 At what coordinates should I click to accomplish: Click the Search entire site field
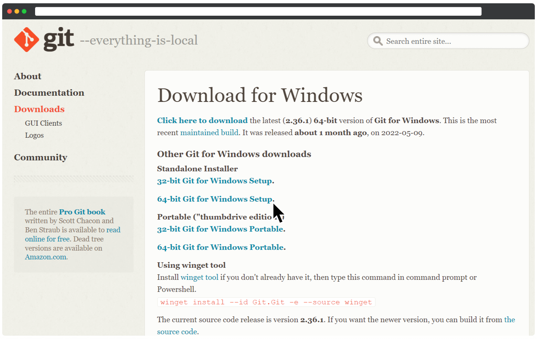point(448,41)
